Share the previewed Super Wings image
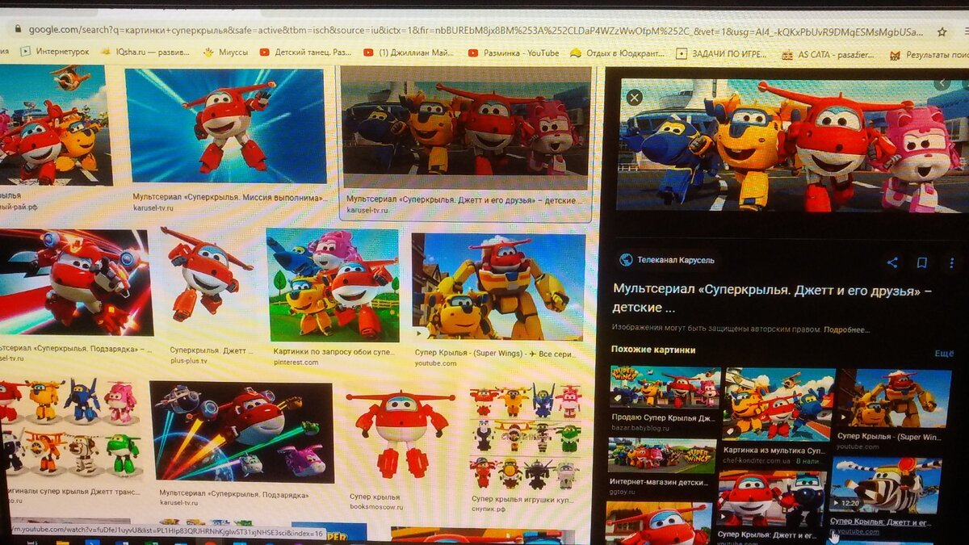 tap(892, 262)
